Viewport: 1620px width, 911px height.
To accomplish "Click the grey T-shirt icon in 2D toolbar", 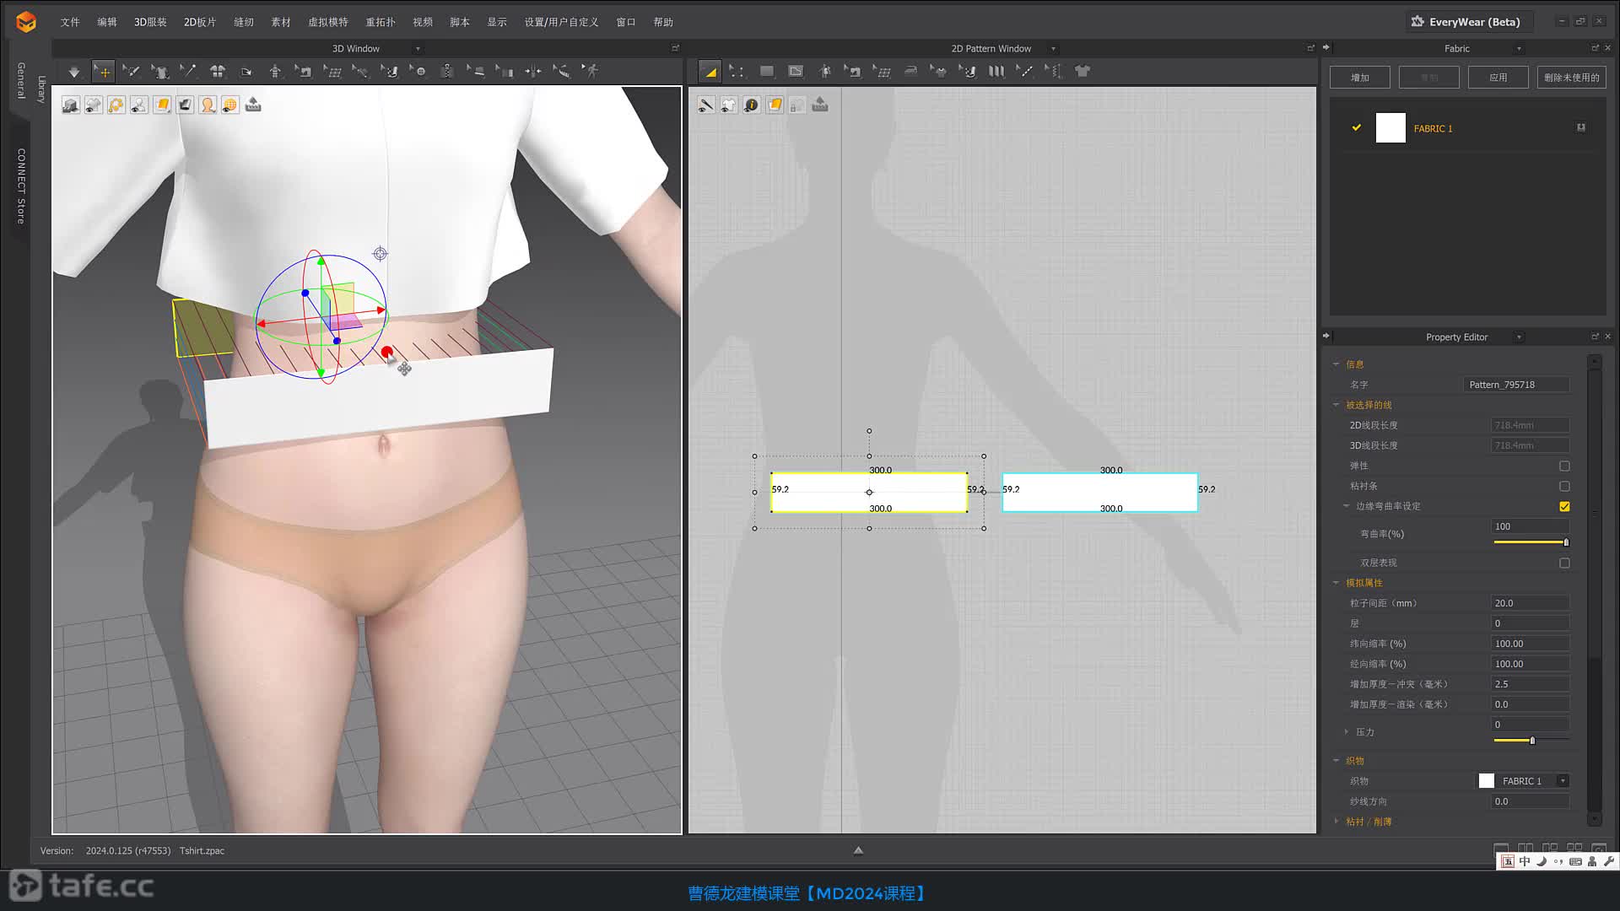I will 1083,72.
